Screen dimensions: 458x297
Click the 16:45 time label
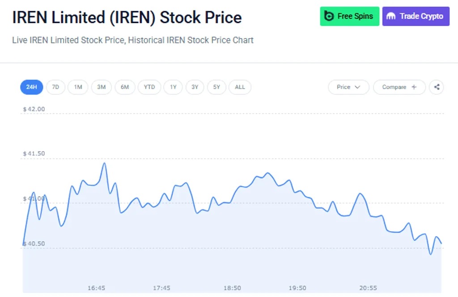(x=97, y=288)
